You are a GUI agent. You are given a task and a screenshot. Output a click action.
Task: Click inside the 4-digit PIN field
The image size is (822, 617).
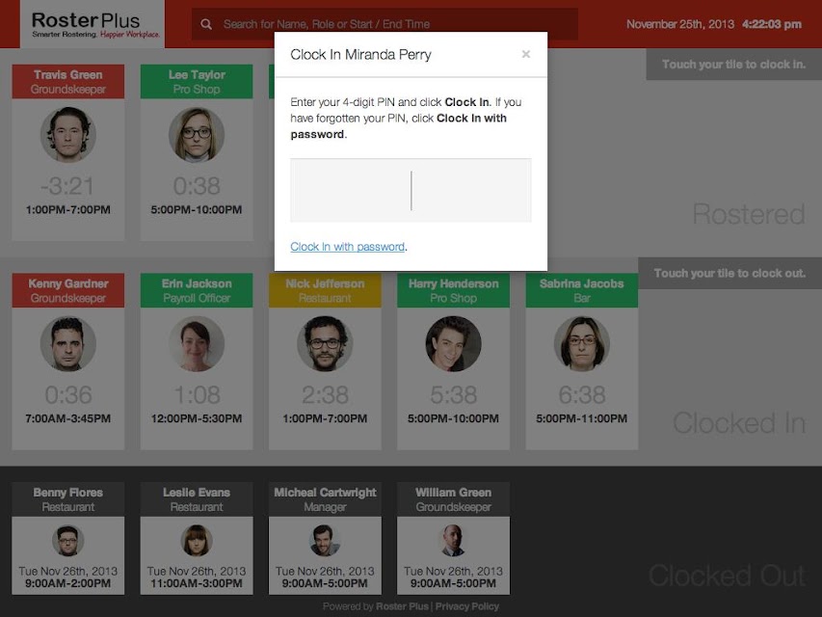[411, 191]
